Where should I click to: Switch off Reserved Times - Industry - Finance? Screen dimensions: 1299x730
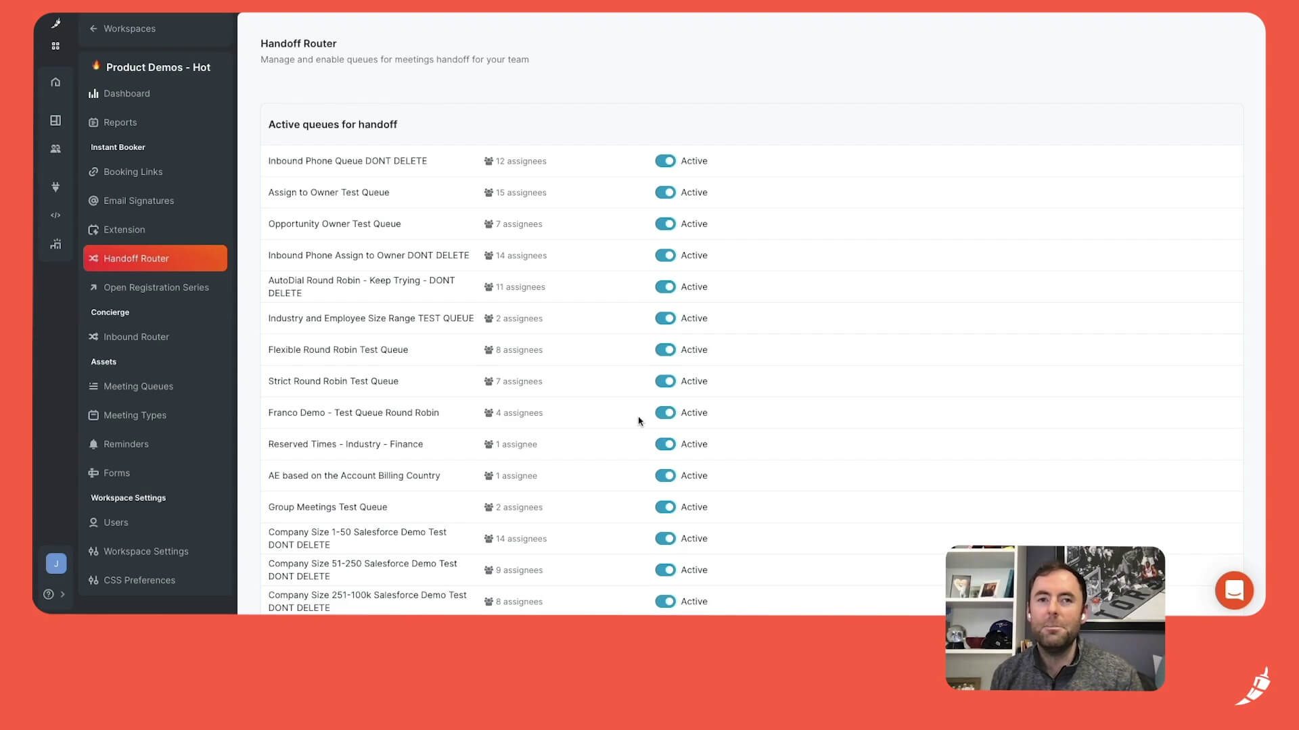[665, 445]
